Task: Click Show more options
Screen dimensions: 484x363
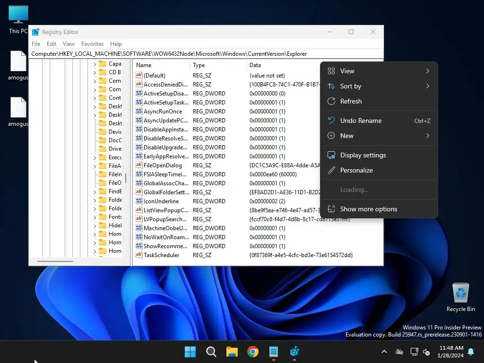Action: (x=379, y=209)
